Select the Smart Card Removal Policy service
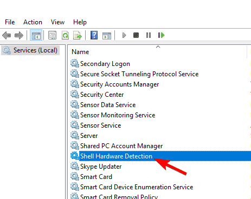This screenshot has height=199, width=251. pos(119,196)
